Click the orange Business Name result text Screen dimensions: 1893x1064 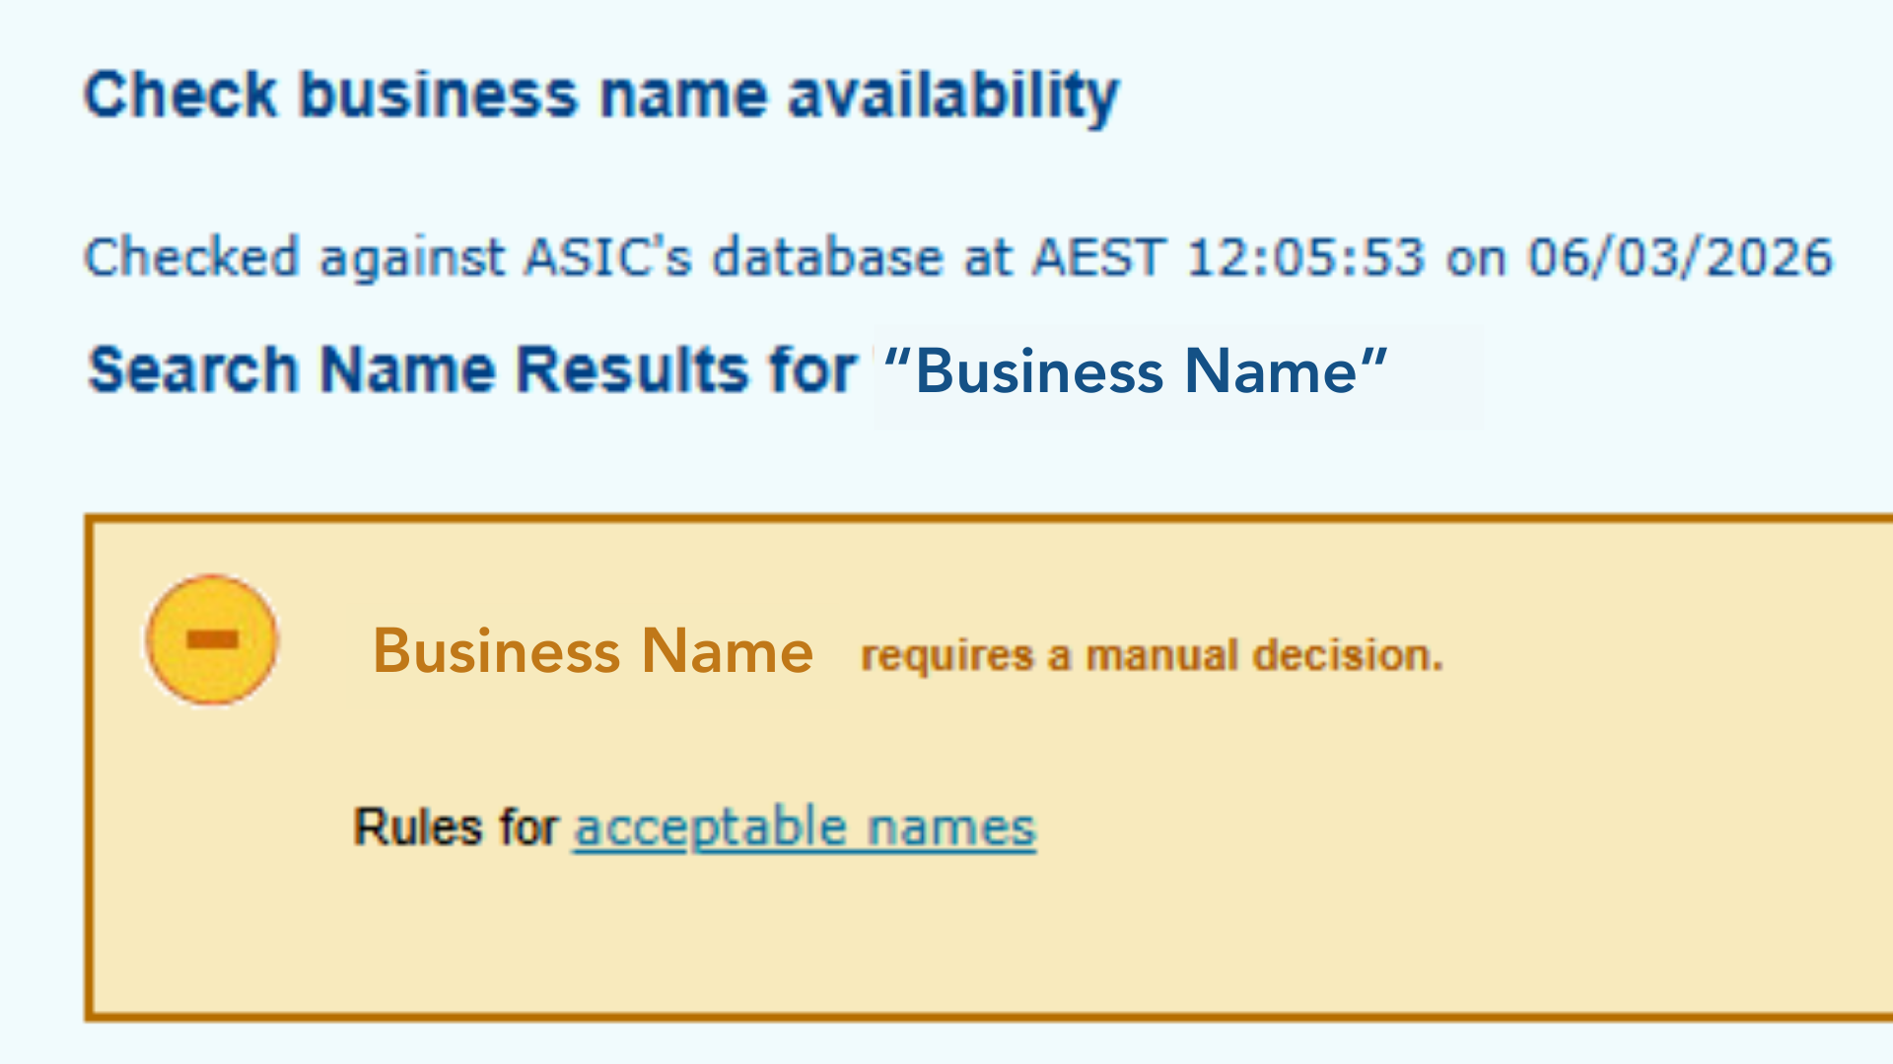[593, 651]
